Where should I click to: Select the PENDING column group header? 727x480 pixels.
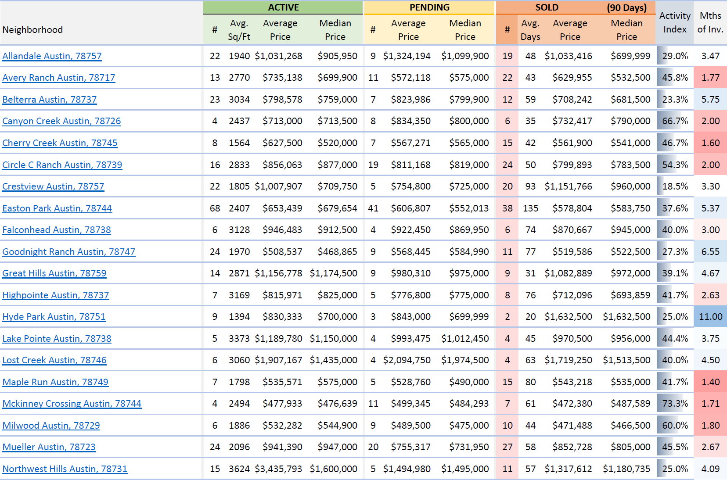(x=429, y=7)
